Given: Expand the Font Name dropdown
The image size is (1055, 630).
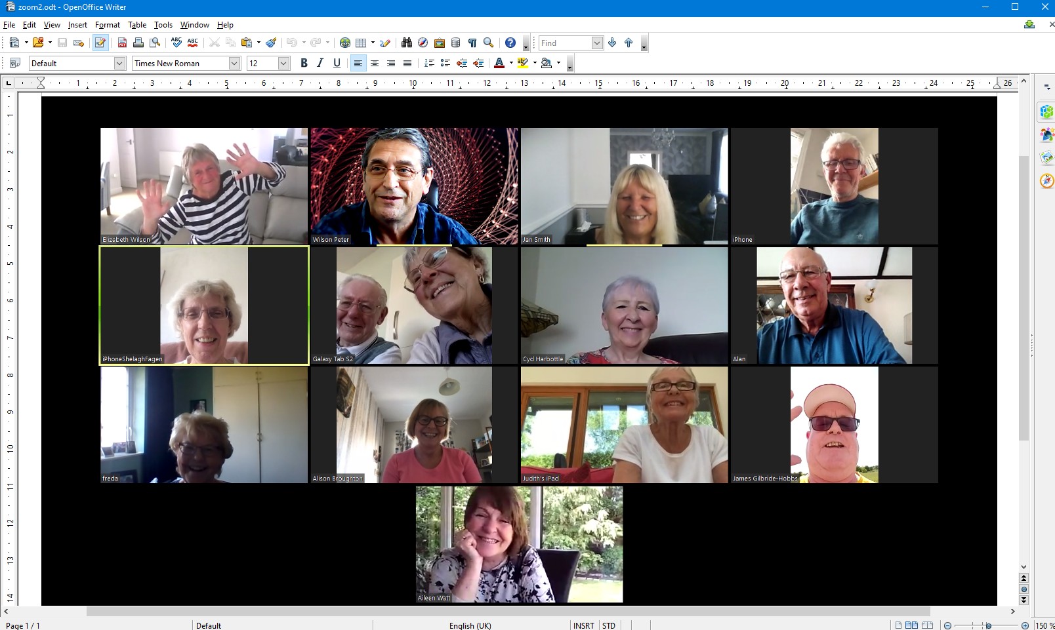Looking at the screenshot, I should coord(234,63).
